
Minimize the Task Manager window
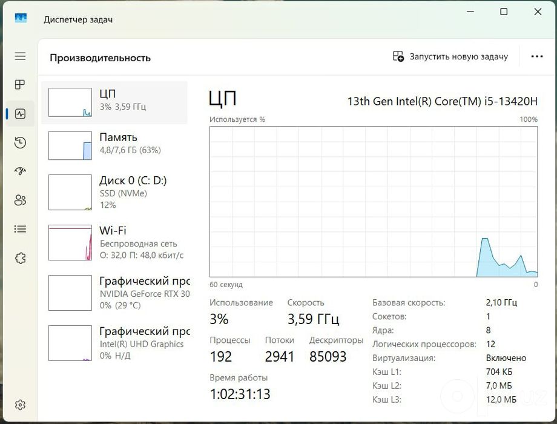coord(470,12)
